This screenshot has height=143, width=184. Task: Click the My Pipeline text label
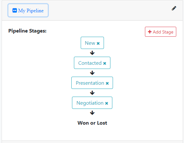coord(31,11)
